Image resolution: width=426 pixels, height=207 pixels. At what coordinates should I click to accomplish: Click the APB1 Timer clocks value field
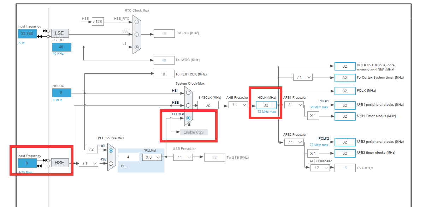pos(345,116)
